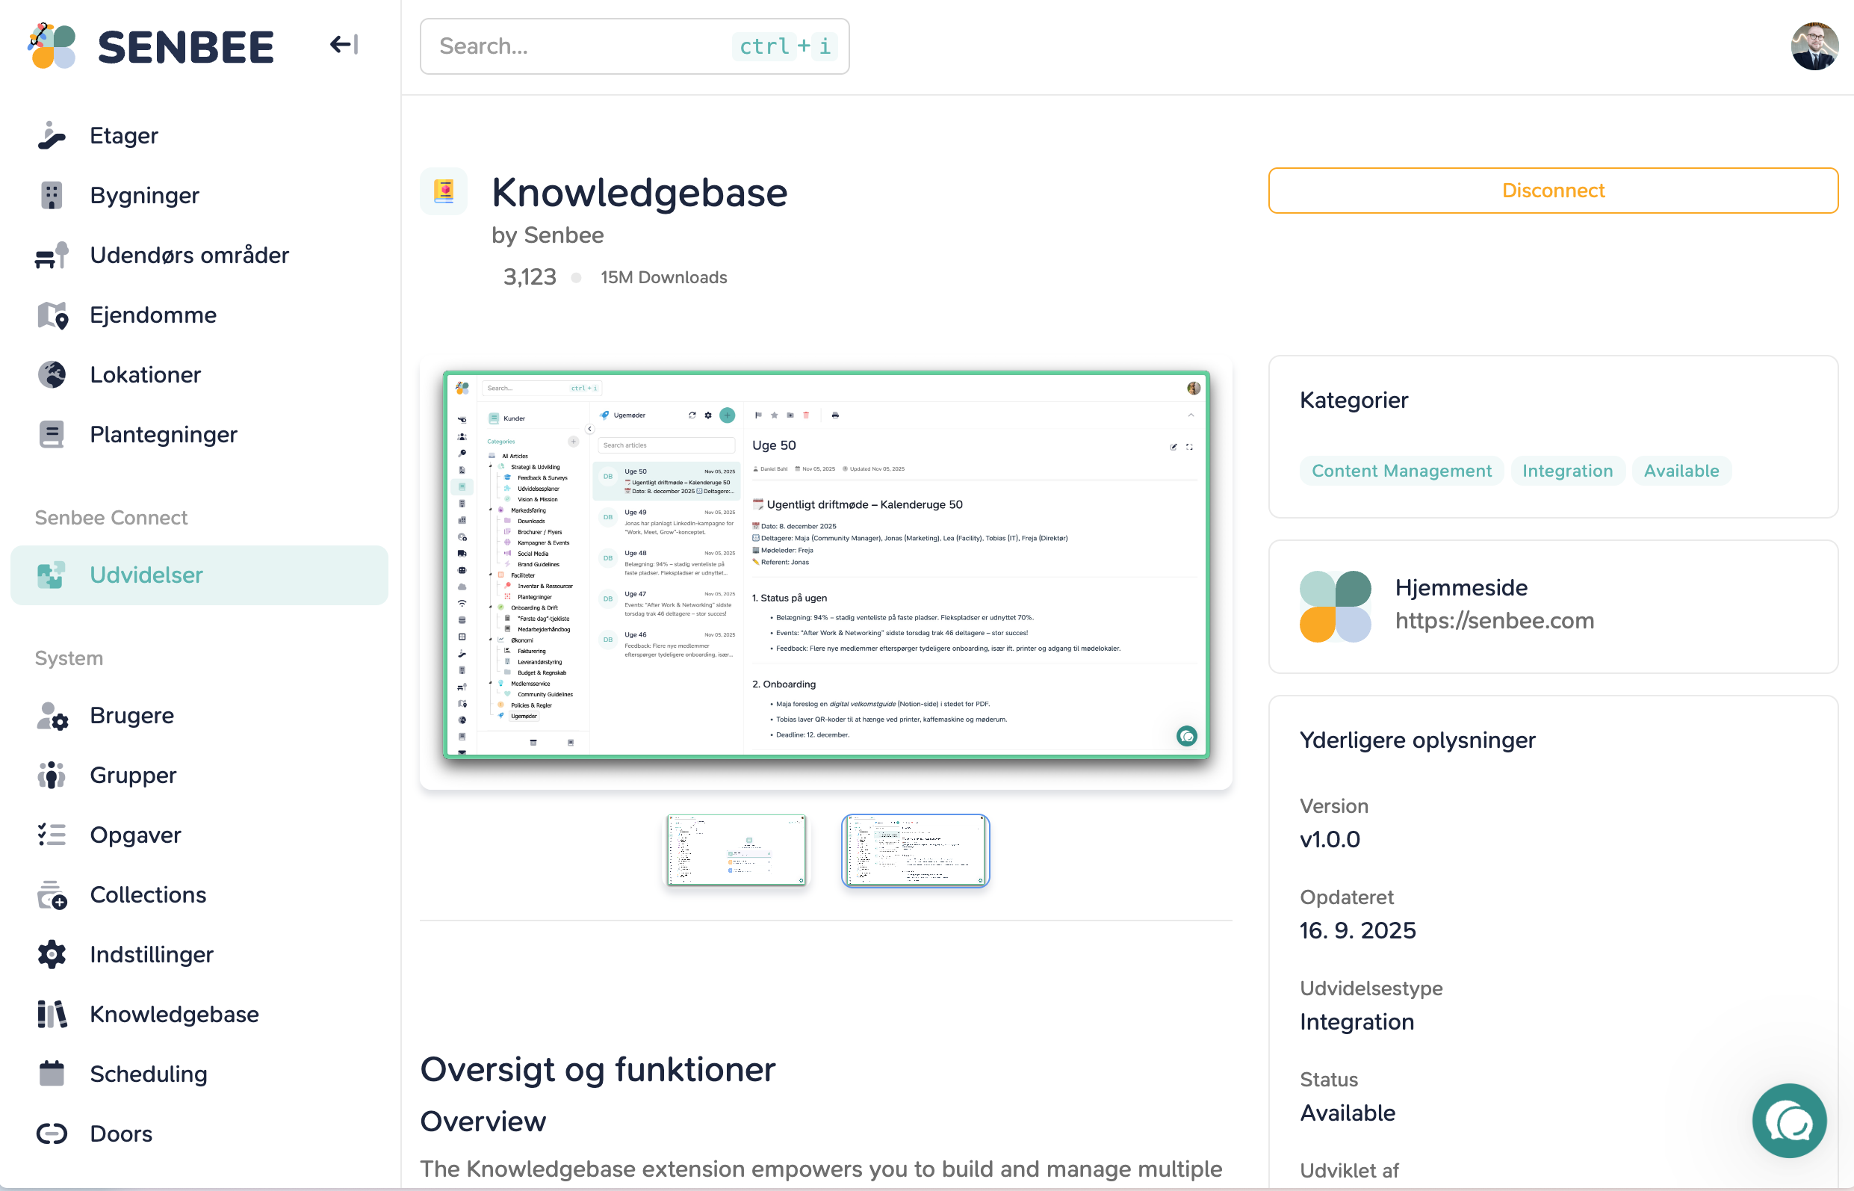Click the Senbee four-circle homepage logo
This screenshot has height=1191, width=1854.
pos(1335,606)
